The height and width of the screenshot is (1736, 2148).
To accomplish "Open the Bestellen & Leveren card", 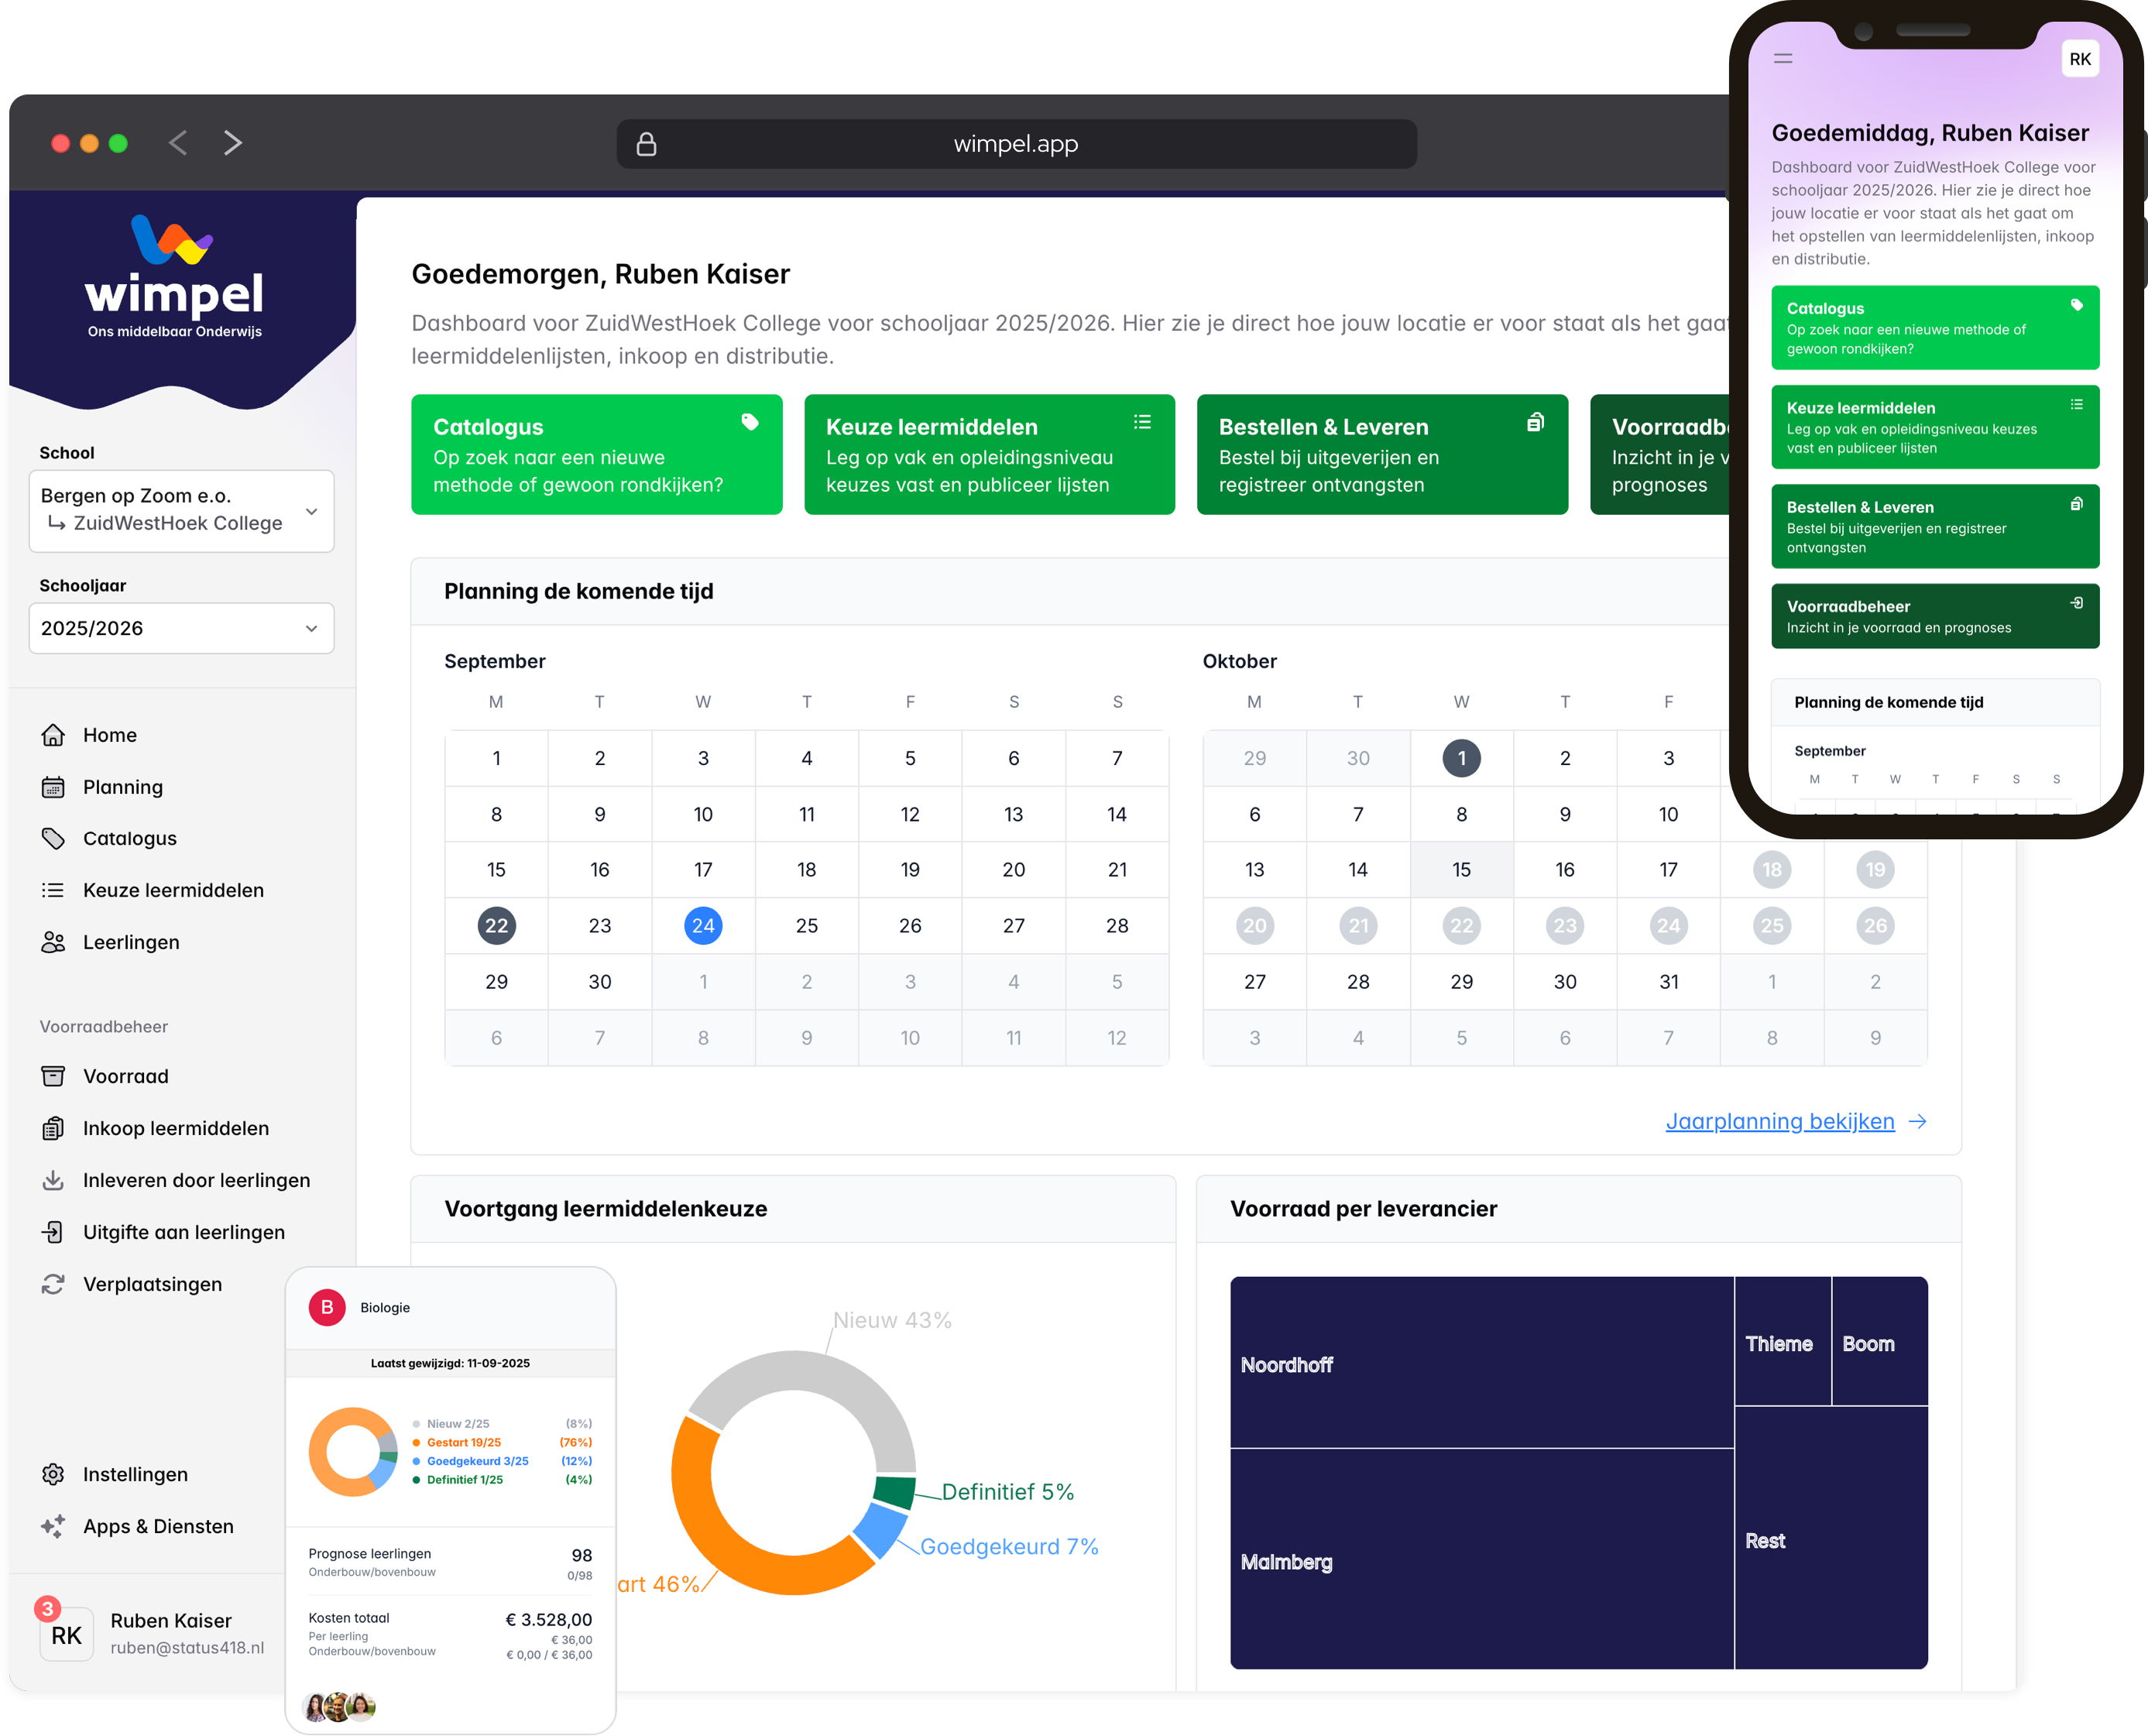I will tap(1381, 455).
